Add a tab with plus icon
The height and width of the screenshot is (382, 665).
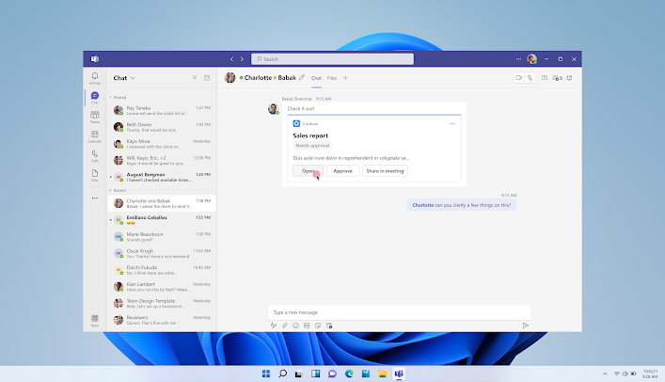[345, 78]
